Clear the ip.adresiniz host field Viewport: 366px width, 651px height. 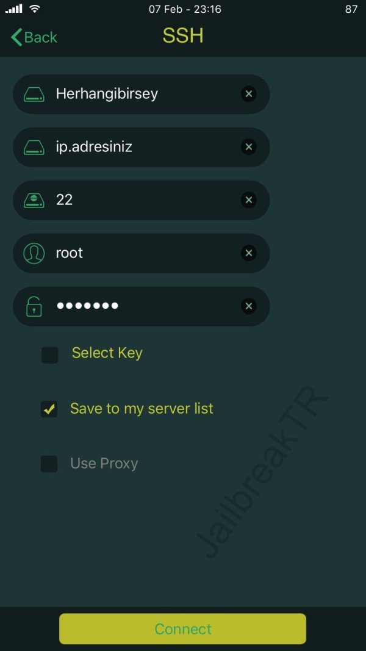pos(248,147)
